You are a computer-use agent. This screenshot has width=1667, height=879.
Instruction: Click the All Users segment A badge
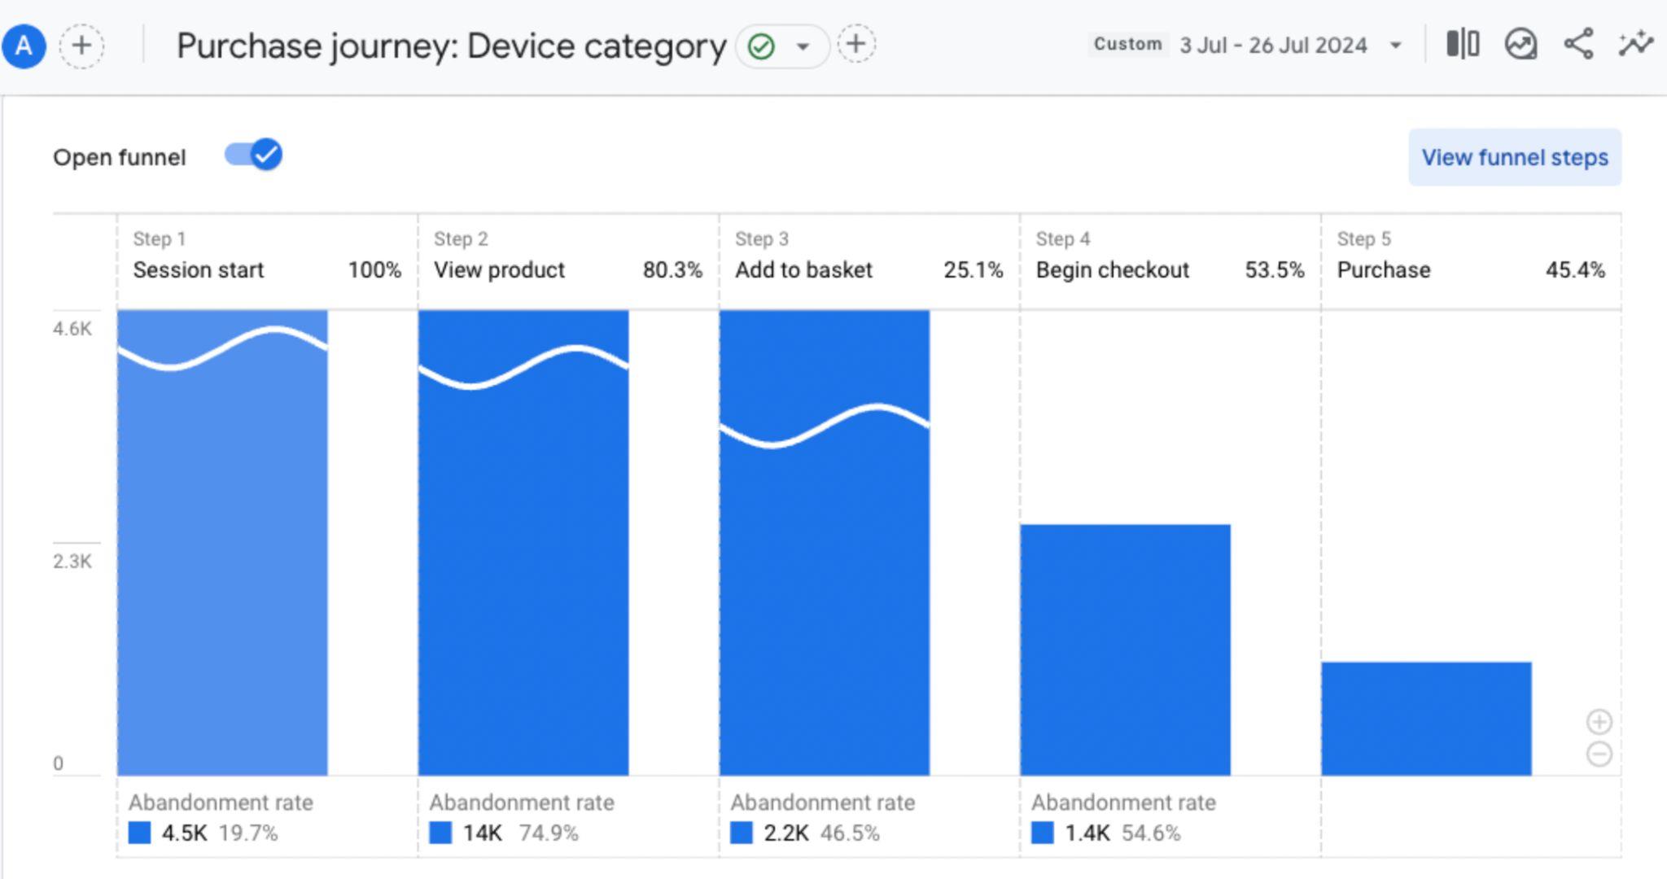click(24, 46)
